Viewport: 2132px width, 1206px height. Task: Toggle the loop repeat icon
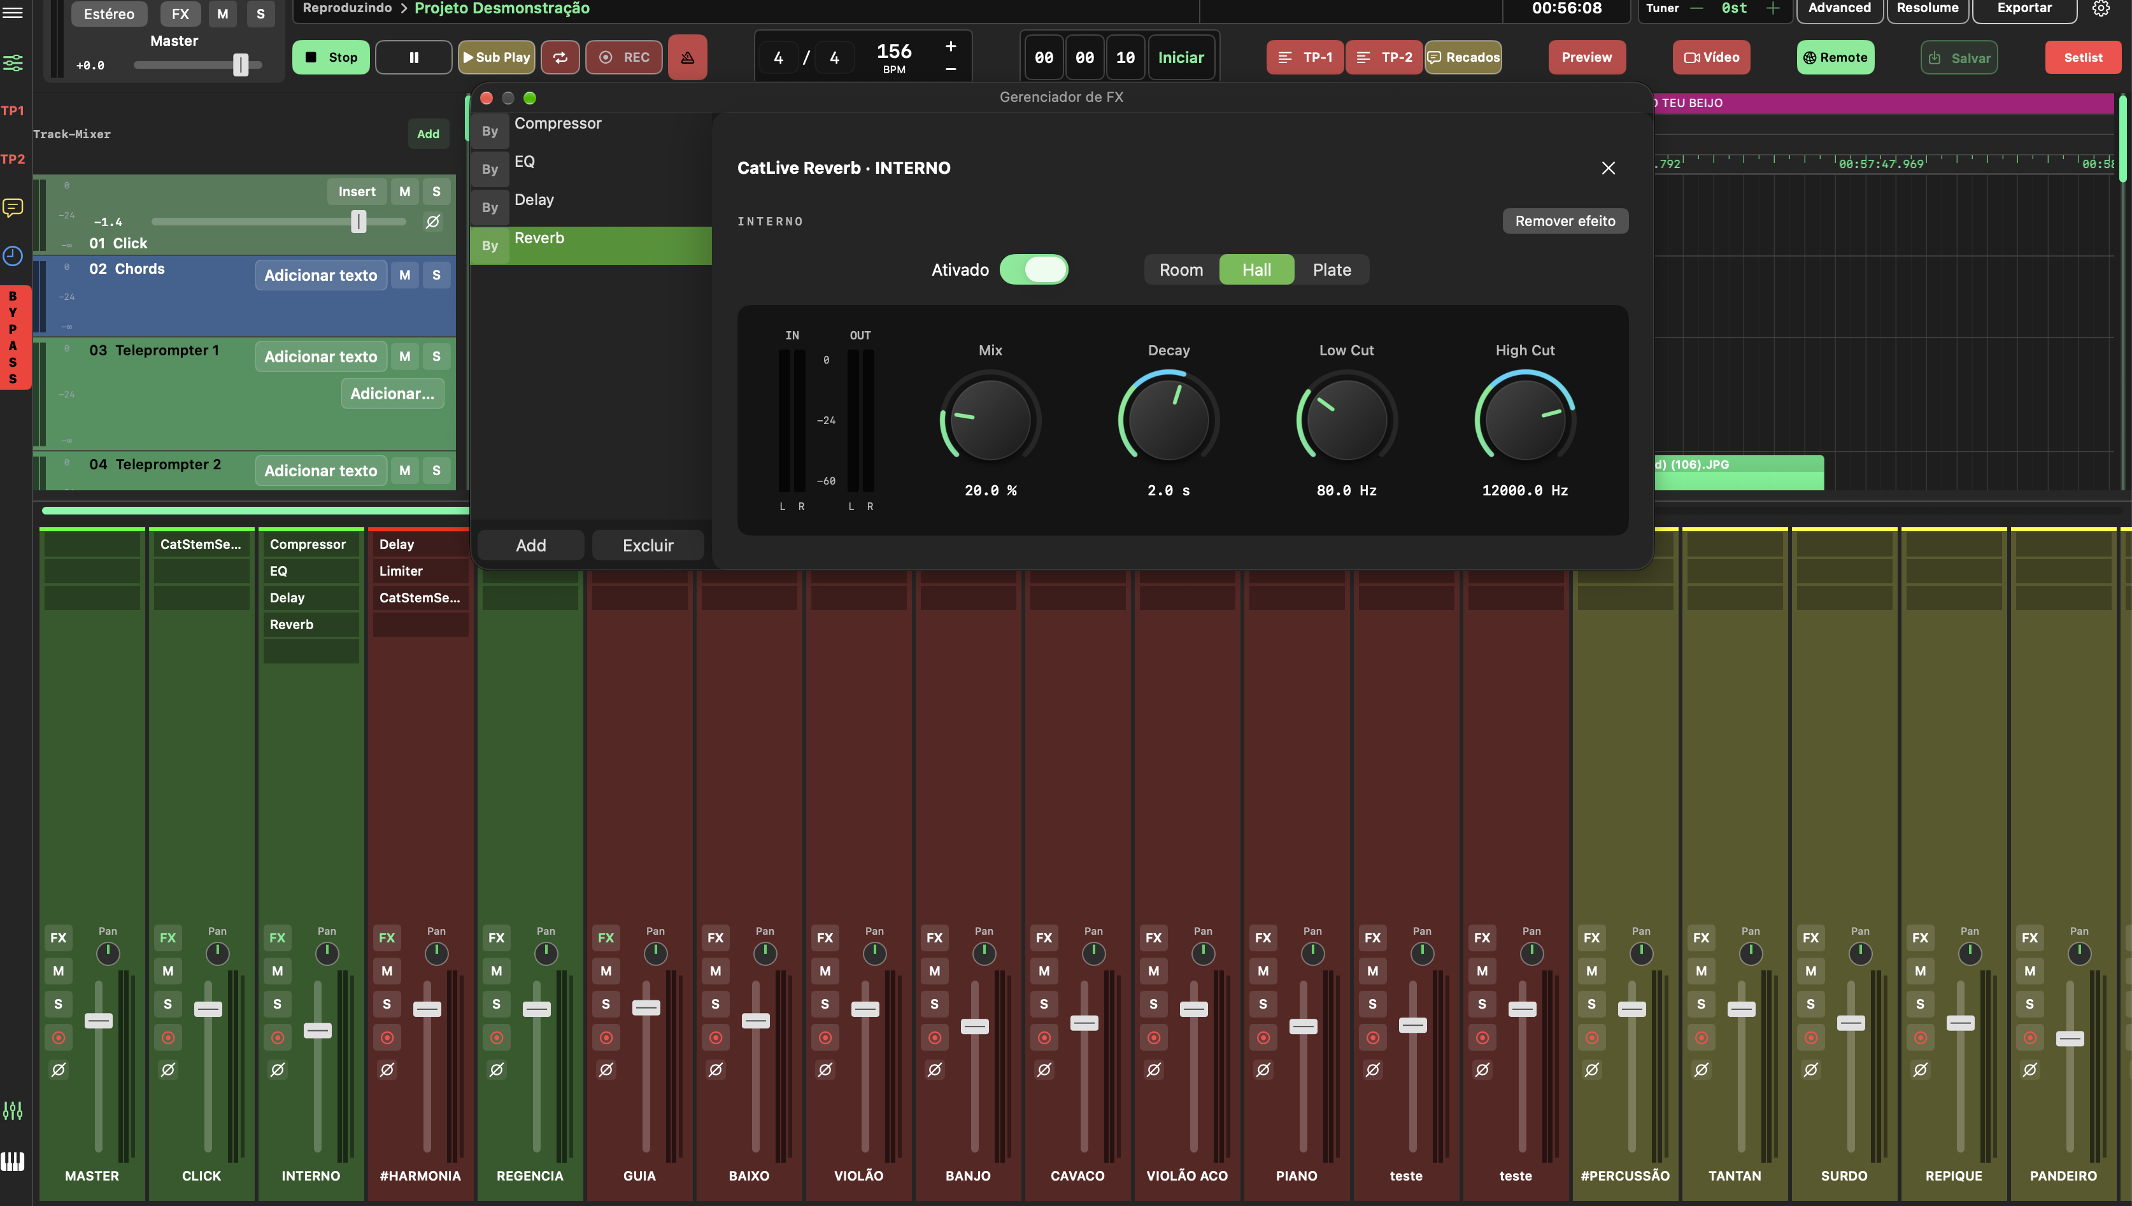point(561,57)
